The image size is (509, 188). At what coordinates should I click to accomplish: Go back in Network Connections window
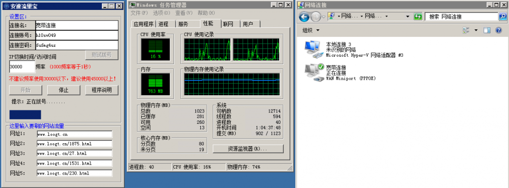pyautogui.click(x=304, y=16)
